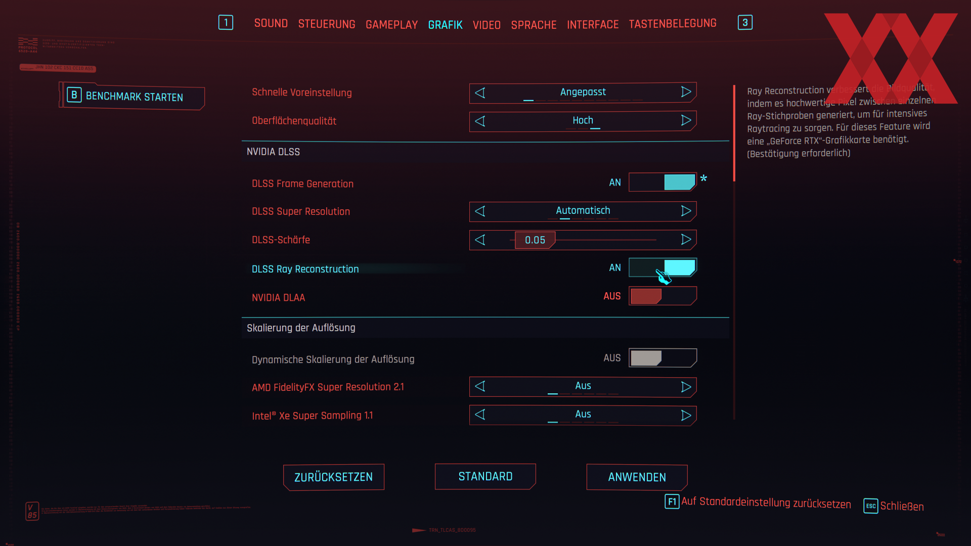
Task: Click the B key icon on Benchmark Starten
Action: point(74,95)
